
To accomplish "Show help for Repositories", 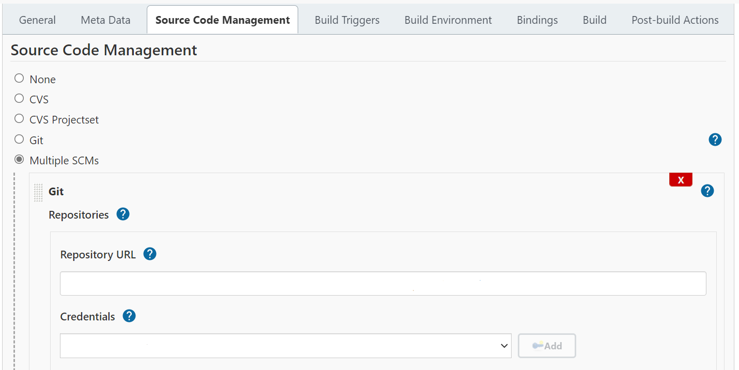I will [123, 214].
